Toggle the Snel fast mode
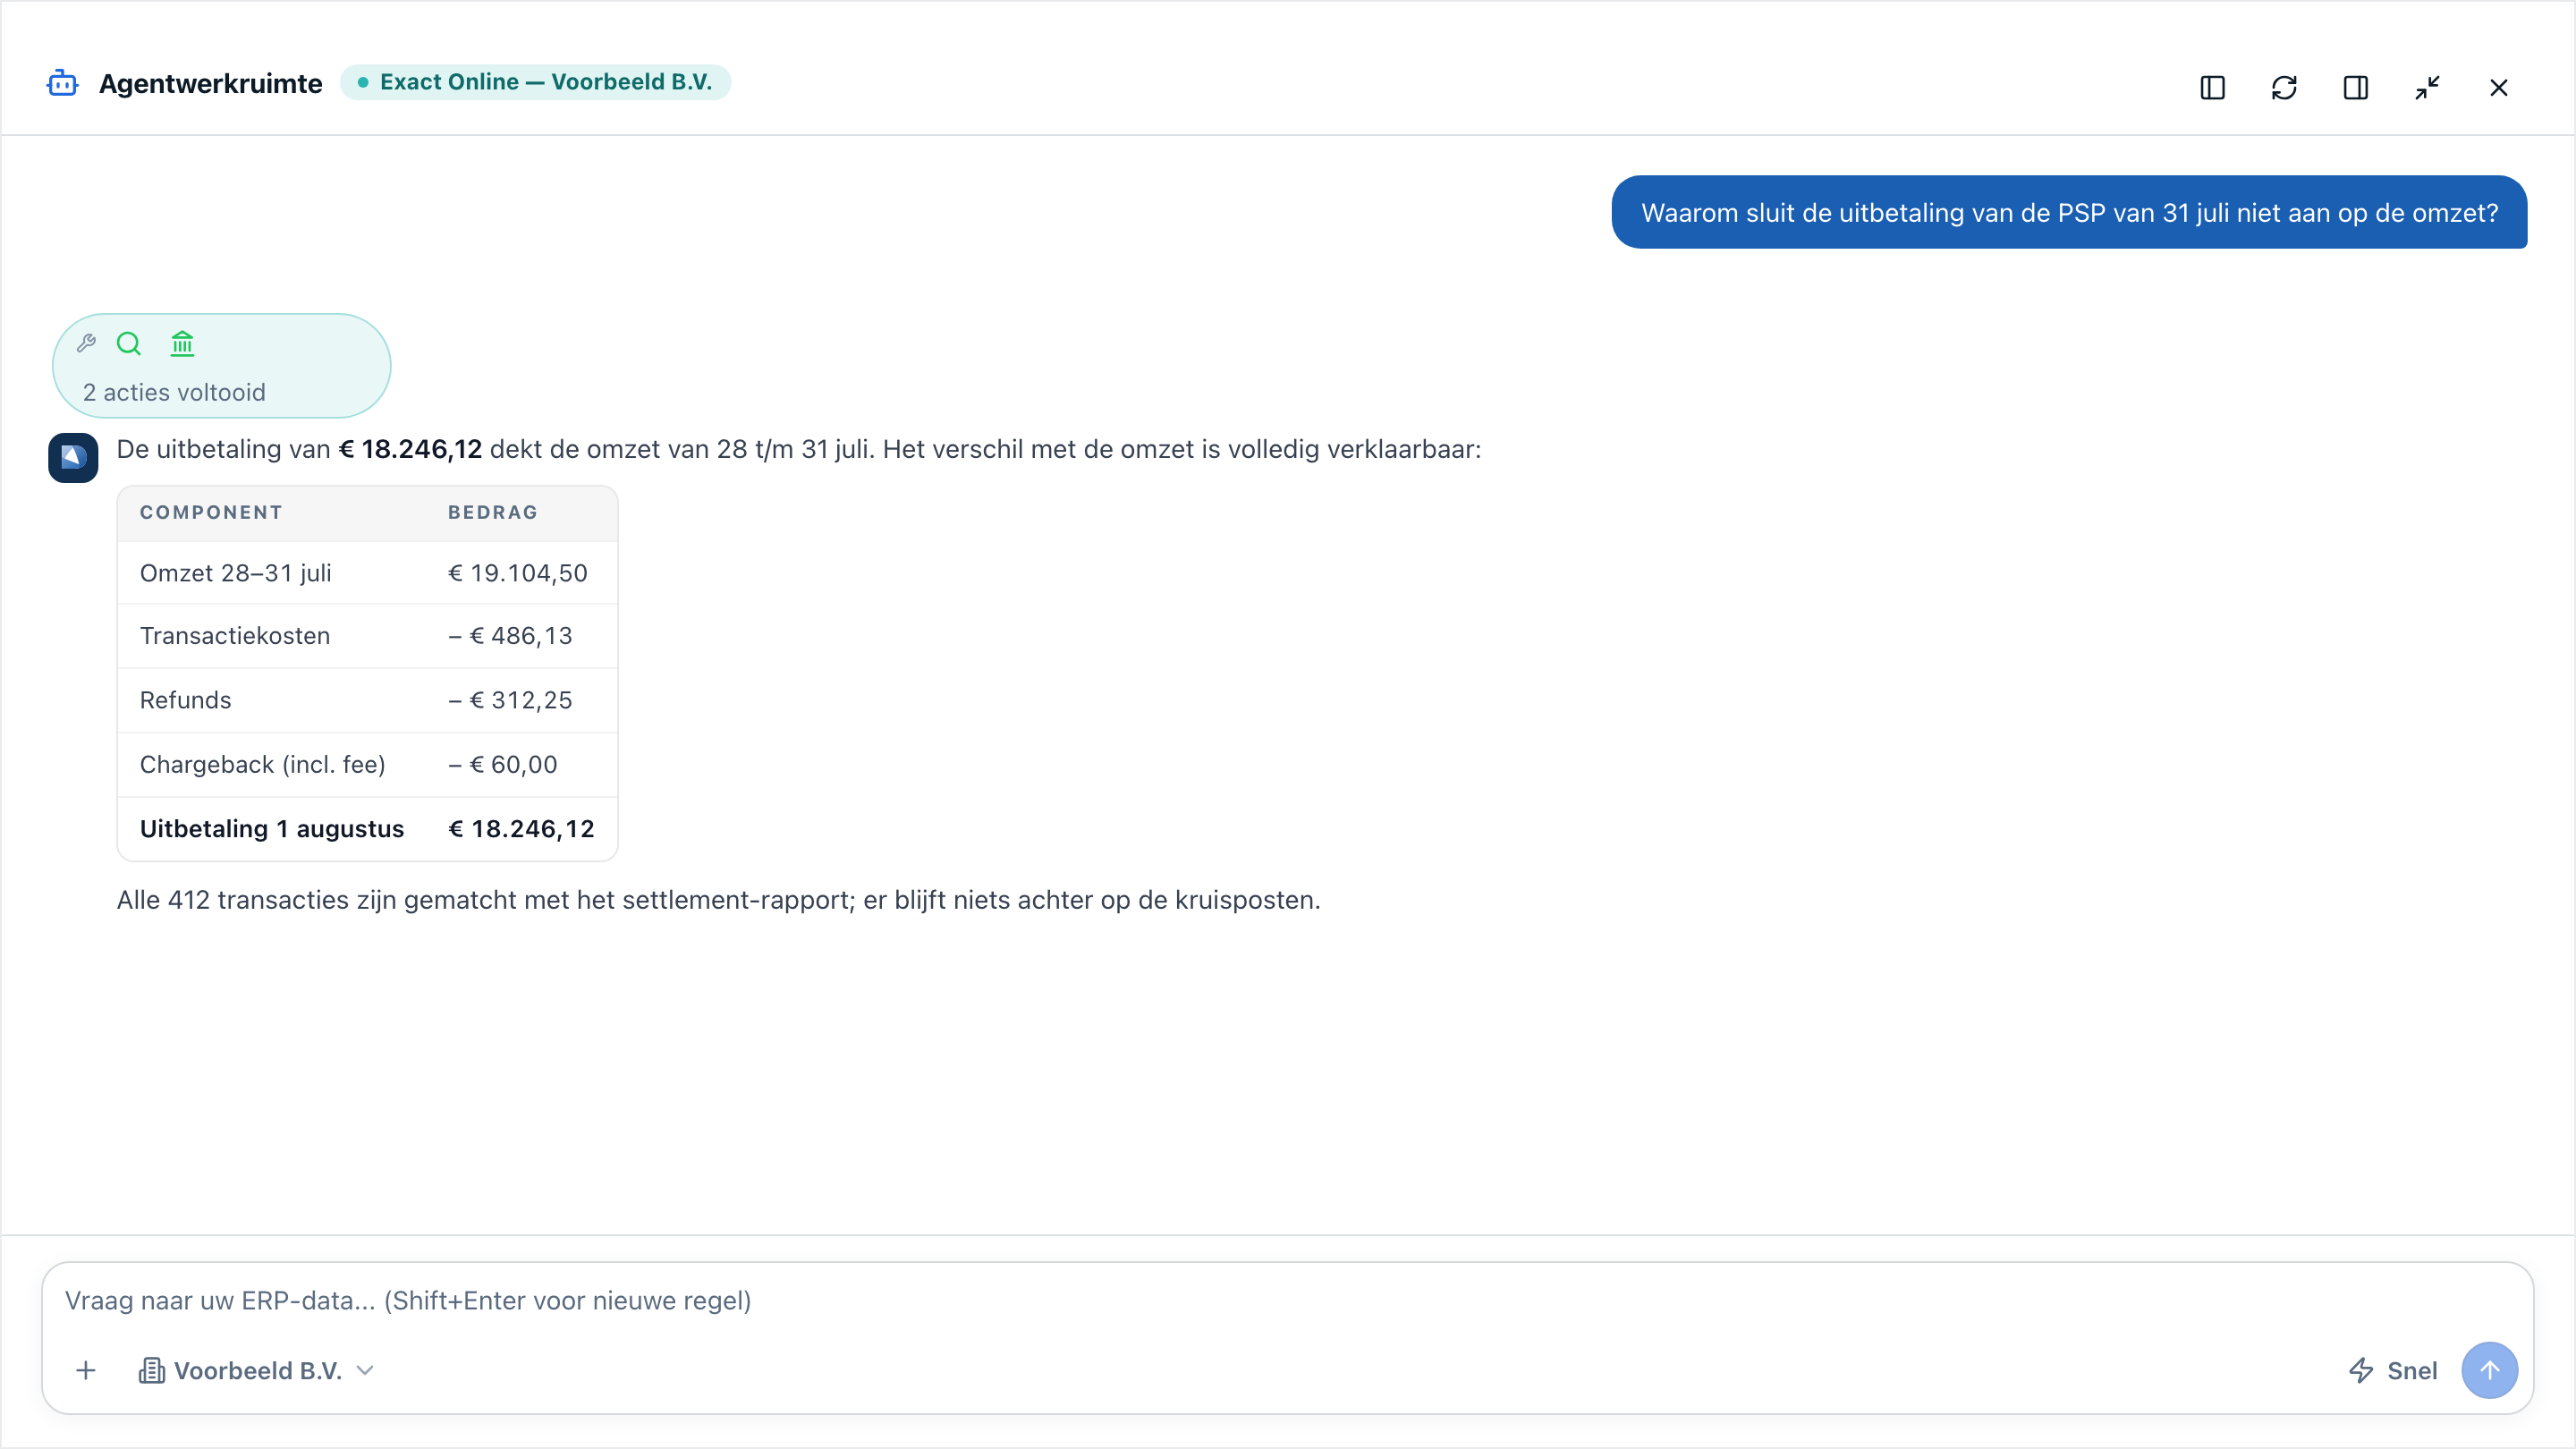Screen dimensions: 2576x1449 (2393, 1370)
